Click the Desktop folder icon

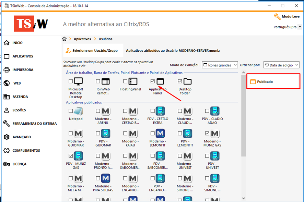187,81
